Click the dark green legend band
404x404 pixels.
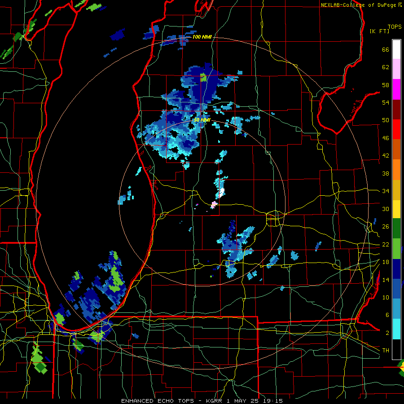(x=396, y=228)
